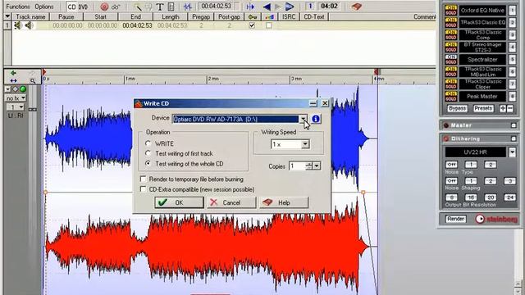This screenshot has width=525, height=295.
Task: Click second speaker icon in track 1 row
Action: (x=29, y=25)
